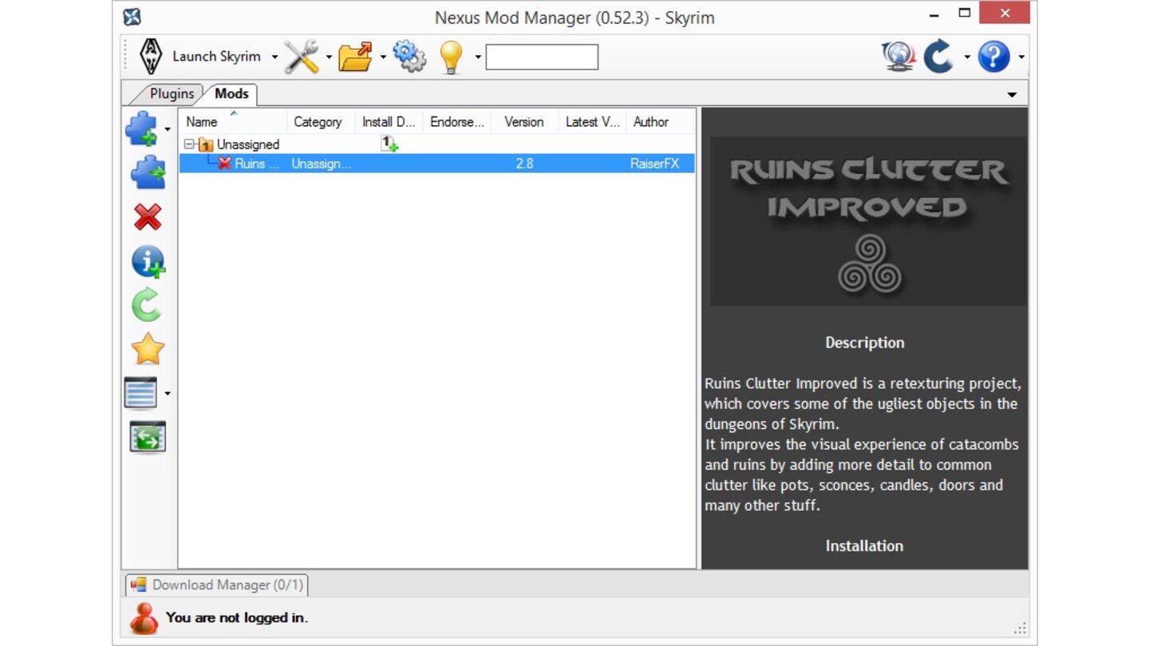Image resolution: width=1149 pixels, height=646 pixels.
Task: Click the green check for updates icon
Action: 148,305
